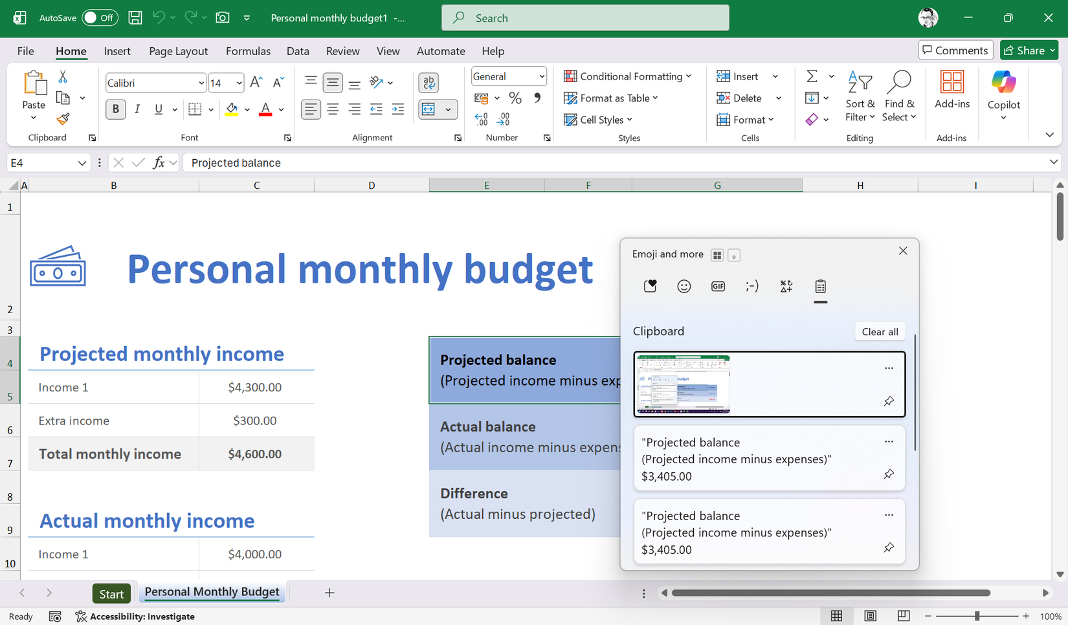Image resolution: width=1068 pixels, height=625 pixels.
Task: Apply Comma Style number format
Action: click(537, 98)
